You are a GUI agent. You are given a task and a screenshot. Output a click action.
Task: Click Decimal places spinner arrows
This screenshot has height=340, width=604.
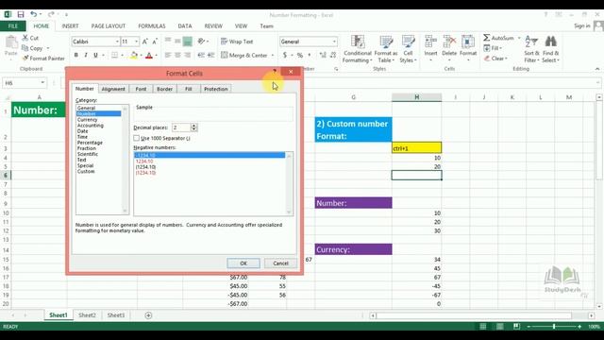(193, 127)
